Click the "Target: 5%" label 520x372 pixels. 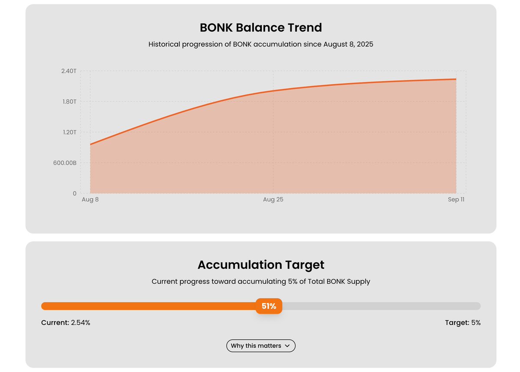[x=462, y=323]
